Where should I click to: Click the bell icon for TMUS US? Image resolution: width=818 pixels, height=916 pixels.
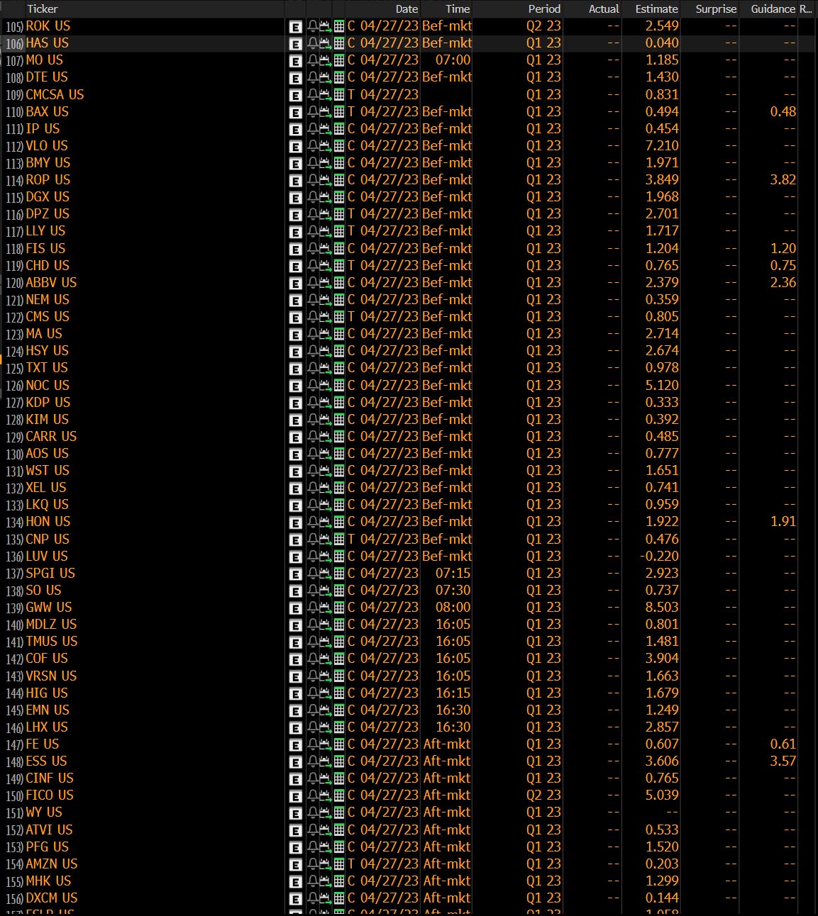click(x=312, y=642)
